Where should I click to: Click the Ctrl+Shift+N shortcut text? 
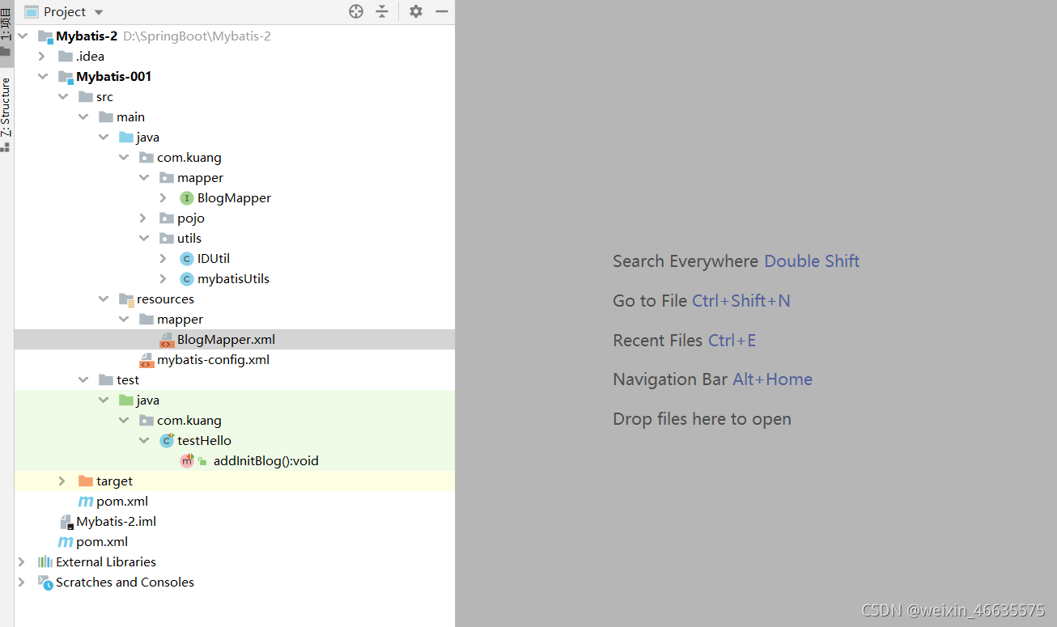click(x=741, y=301)
